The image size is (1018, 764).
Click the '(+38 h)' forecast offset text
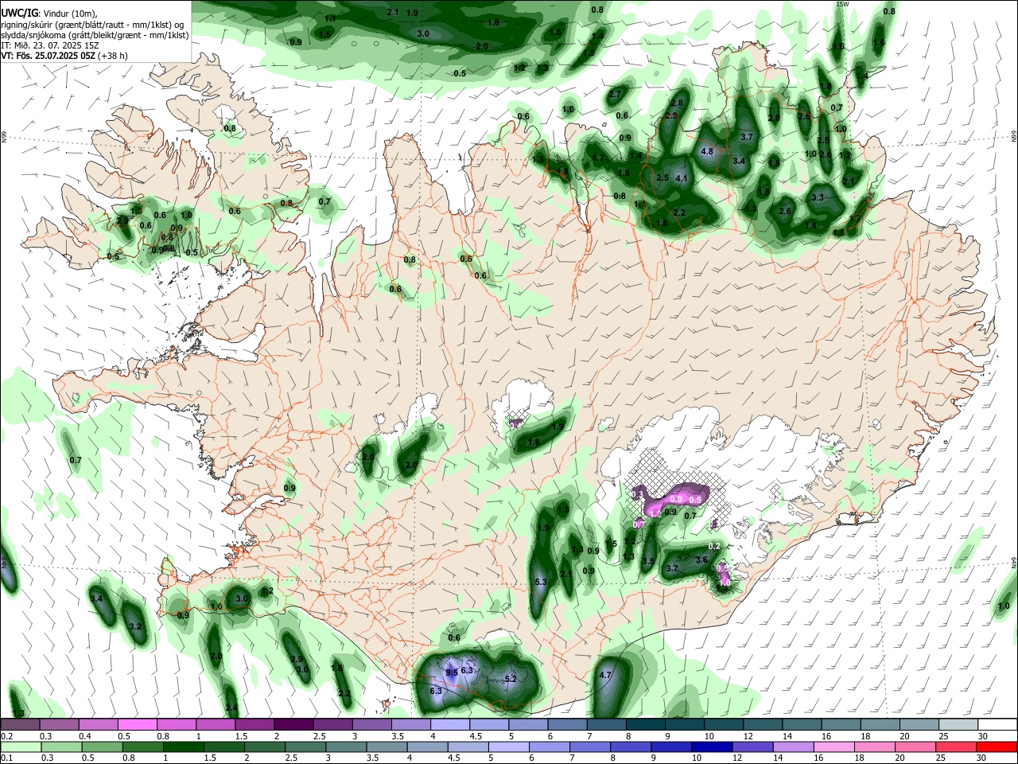(x=114, y=57)
